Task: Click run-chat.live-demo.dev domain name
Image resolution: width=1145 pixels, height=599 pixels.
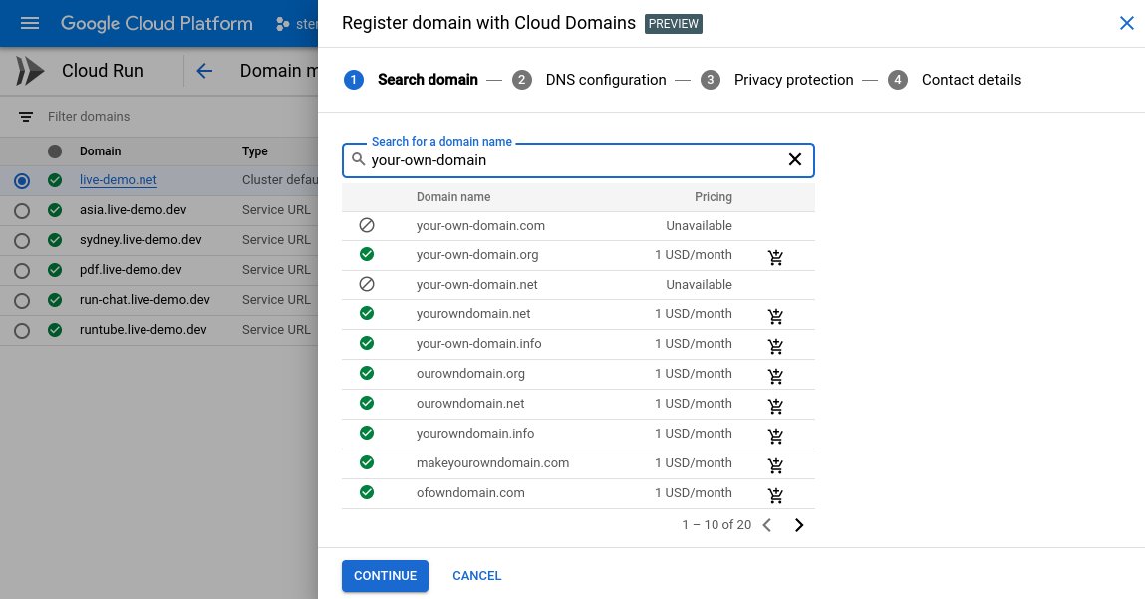Action: [144, 299]
